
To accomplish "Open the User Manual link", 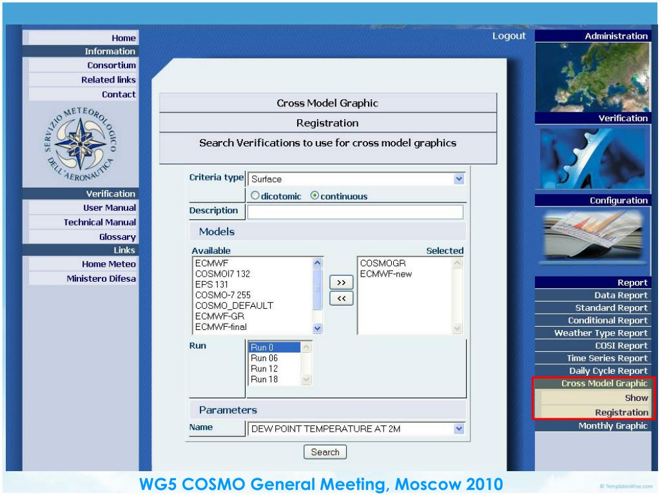I will click(83, 208).
